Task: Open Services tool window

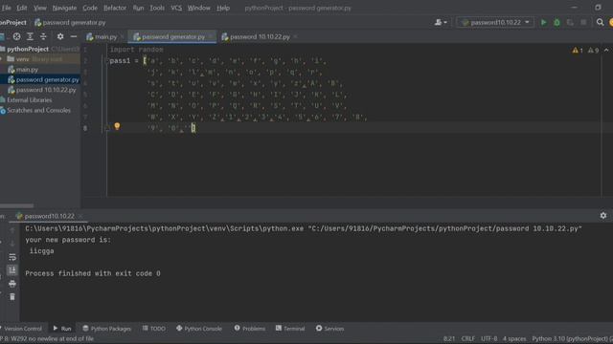Action: [329, 329]
